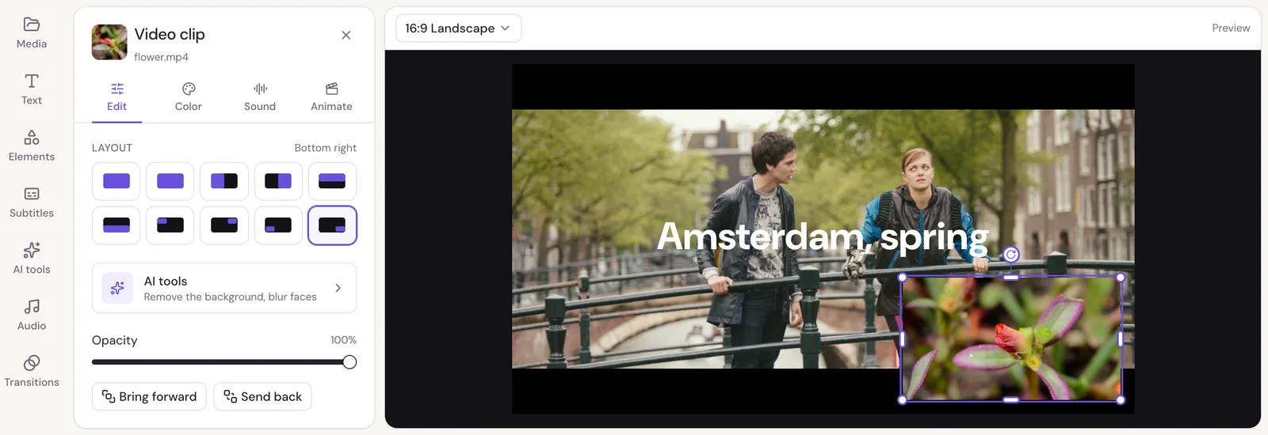Switch to the Color tab
Screen dimensions: 1268x435
pyautogui.click(x=189, y=97)
